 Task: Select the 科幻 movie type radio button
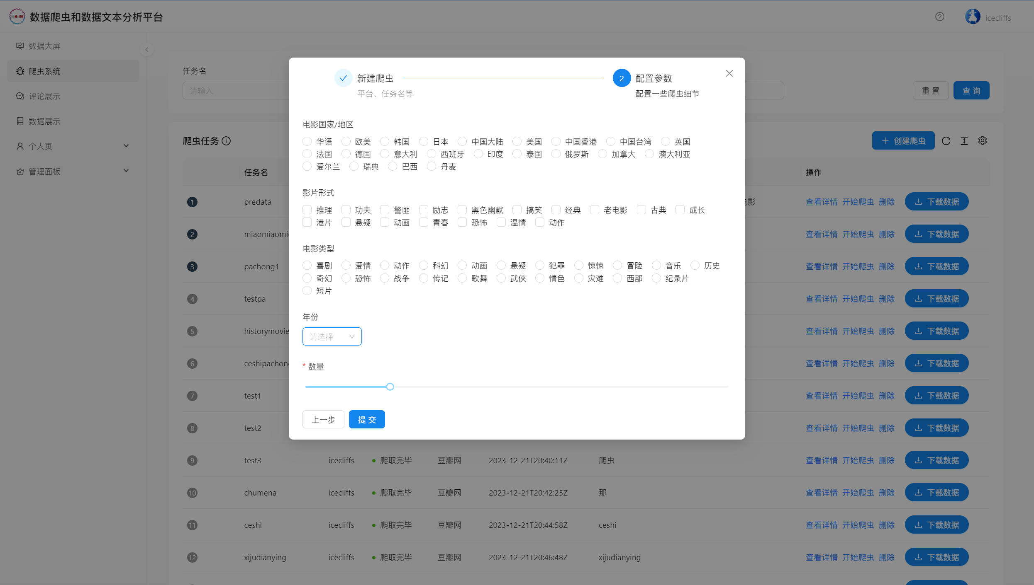(x=424, y=266)
